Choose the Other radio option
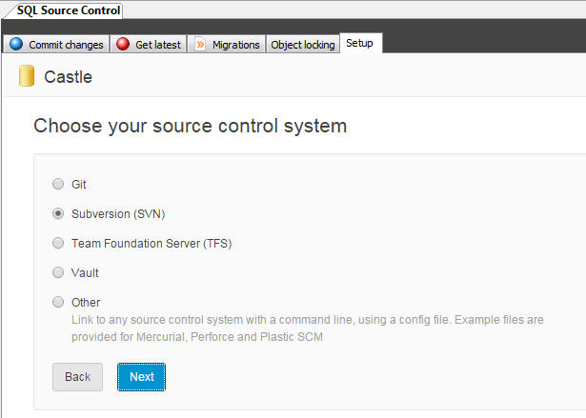Screen dimensions: 586x418 pyautogui.click(x=59, y=303)
